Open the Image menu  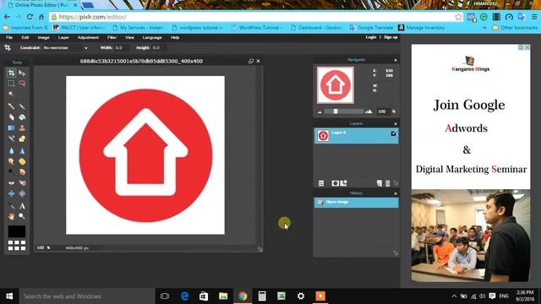pos(43,37)
